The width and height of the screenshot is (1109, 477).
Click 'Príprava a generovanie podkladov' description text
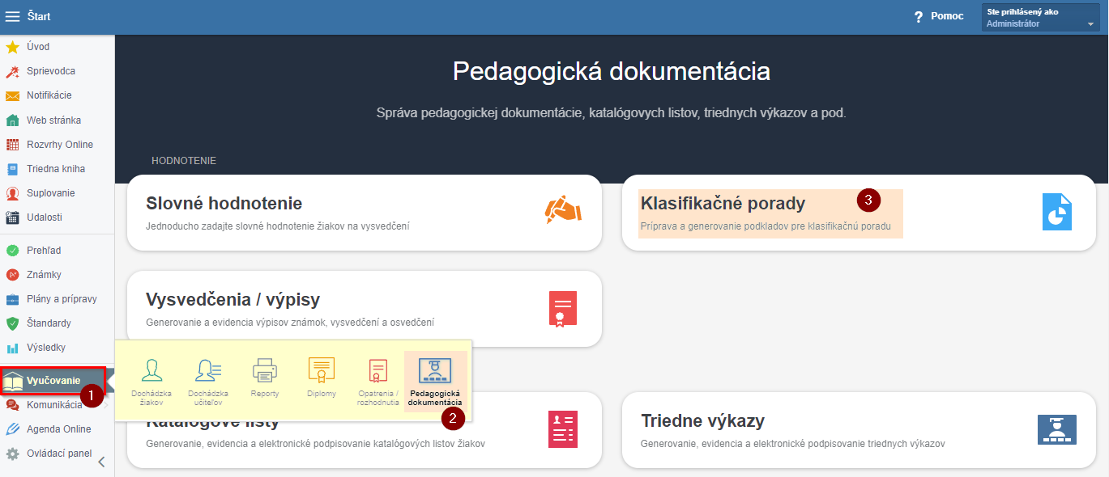point(766,226)
